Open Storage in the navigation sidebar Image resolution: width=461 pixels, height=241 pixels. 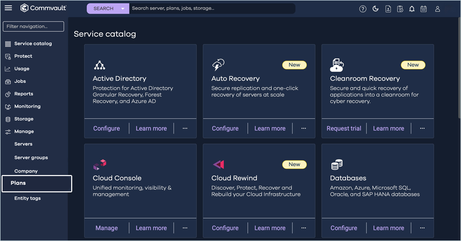[x=24, y=119]
